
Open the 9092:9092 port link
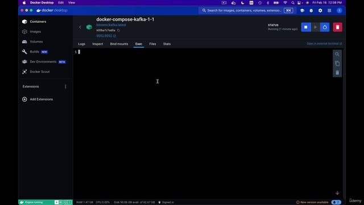pyautogui.click(x=106, y=36)
